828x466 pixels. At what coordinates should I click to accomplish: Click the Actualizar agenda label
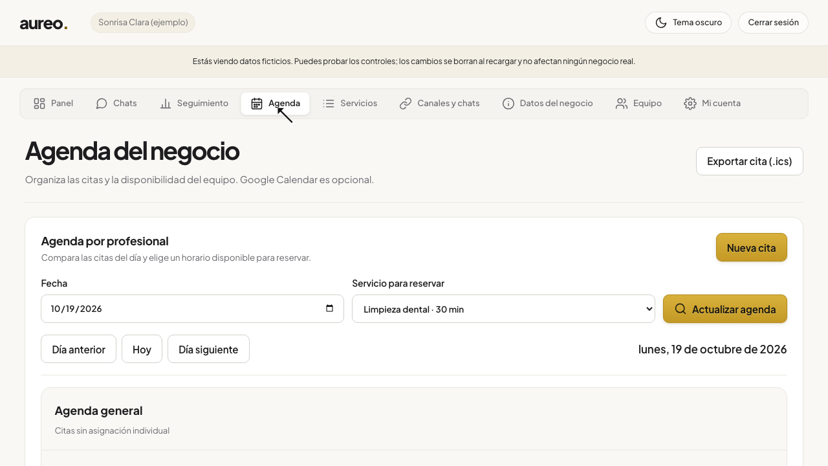point(734,309)
